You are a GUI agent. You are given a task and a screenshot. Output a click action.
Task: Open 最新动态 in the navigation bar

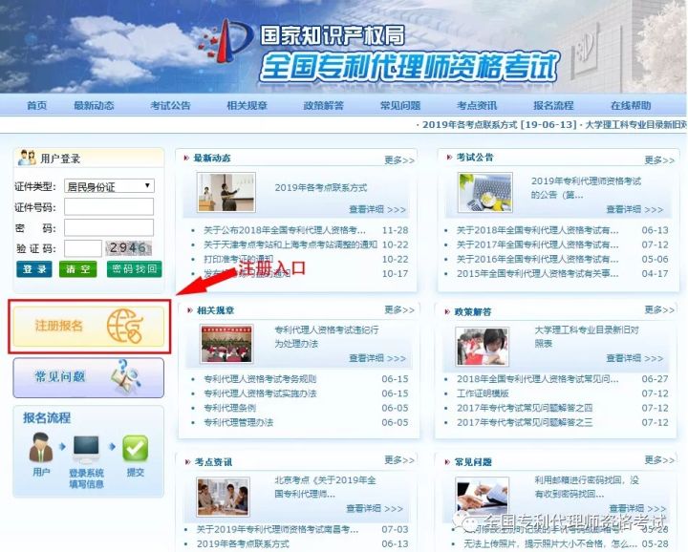click(94, 105)
